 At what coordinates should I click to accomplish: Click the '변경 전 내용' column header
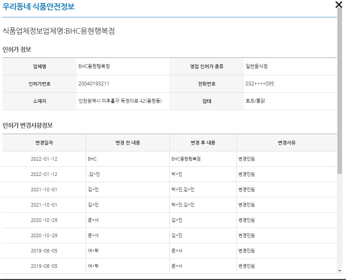point(128,143)
